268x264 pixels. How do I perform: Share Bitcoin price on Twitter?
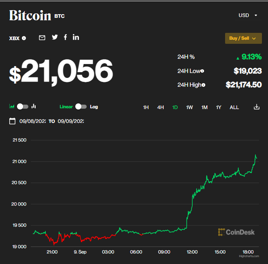[x=55, y=37]
